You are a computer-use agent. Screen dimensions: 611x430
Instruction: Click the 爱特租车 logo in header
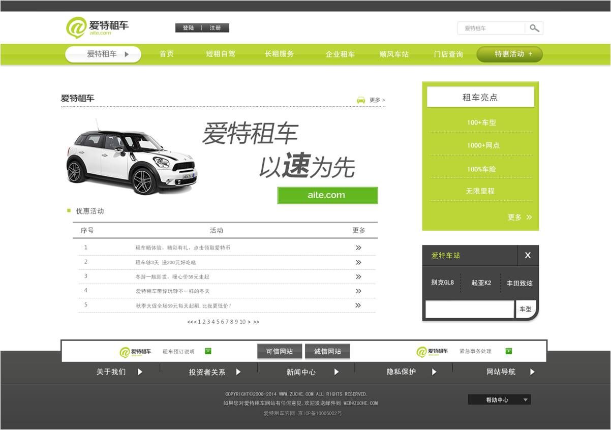click(98, 27)
